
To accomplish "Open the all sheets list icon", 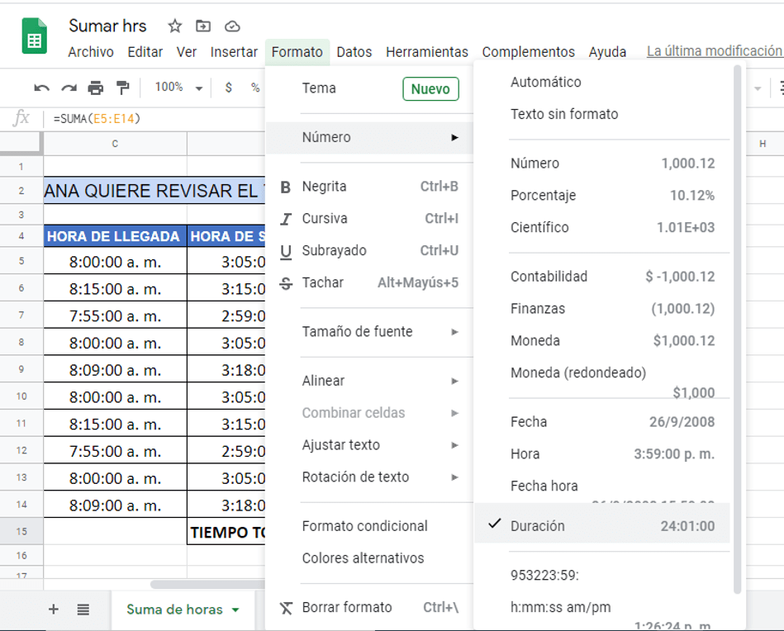I will (x=83, y=610).
